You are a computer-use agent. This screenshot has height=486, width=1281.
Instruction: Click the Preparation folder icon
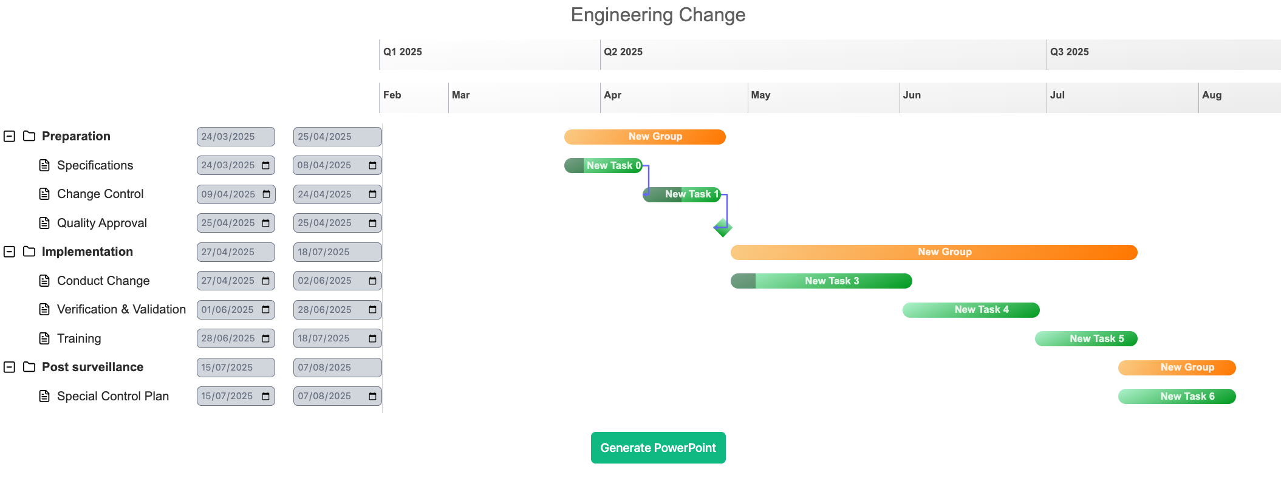pos(29,136)
